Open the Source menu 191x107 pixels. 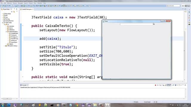point(15,3)
